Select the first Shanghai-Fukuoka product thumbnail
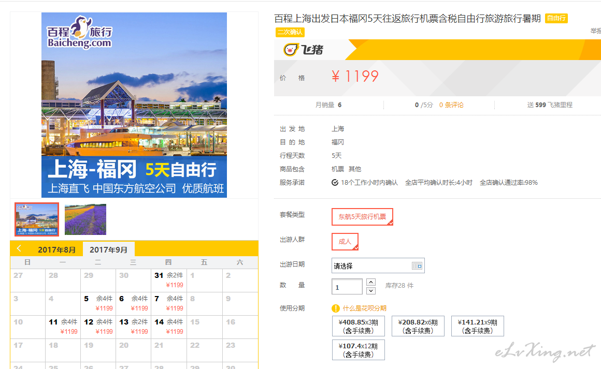The height and width of the screenshot is (369, 601). tap(37, 219)
